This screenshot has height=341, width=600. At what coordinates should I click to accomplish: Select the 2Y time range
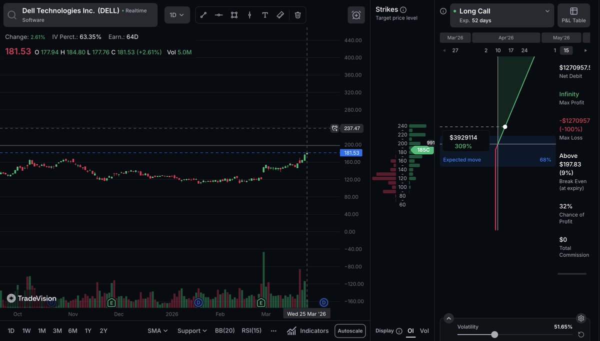[x=103, y=331]
